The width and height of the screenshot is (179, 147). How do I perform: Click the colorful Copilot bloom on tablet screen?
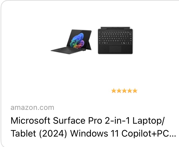(x=78, y=40)
